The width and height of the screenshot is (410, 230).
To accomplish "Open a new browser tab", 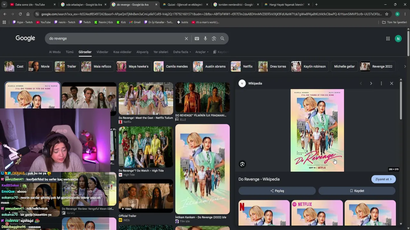I will click(x=316, y=4).
